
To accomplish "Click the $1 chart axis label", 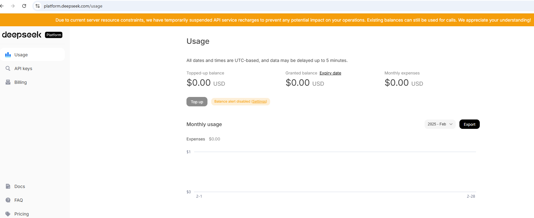I will [x=188, y=152].
